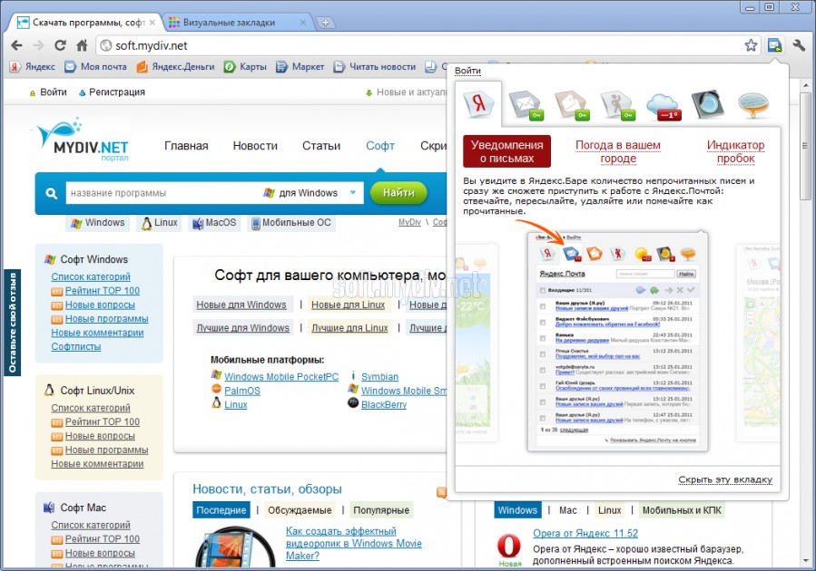Open the Карты bookmark

coord(245,66)
